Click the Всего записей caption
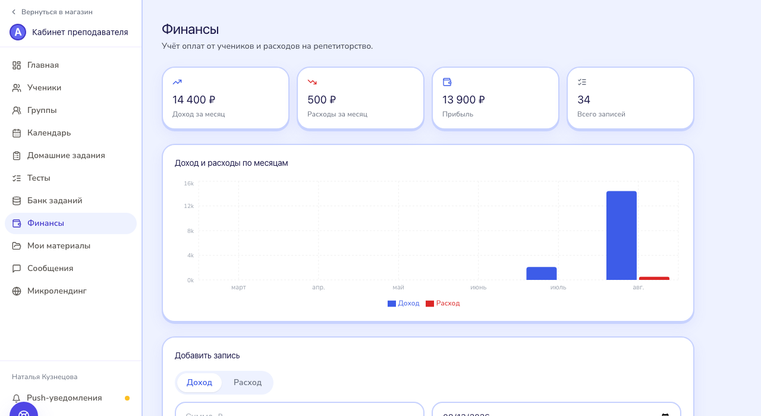The width and height of the screenshot is (761, 416). tap(601, 114)
